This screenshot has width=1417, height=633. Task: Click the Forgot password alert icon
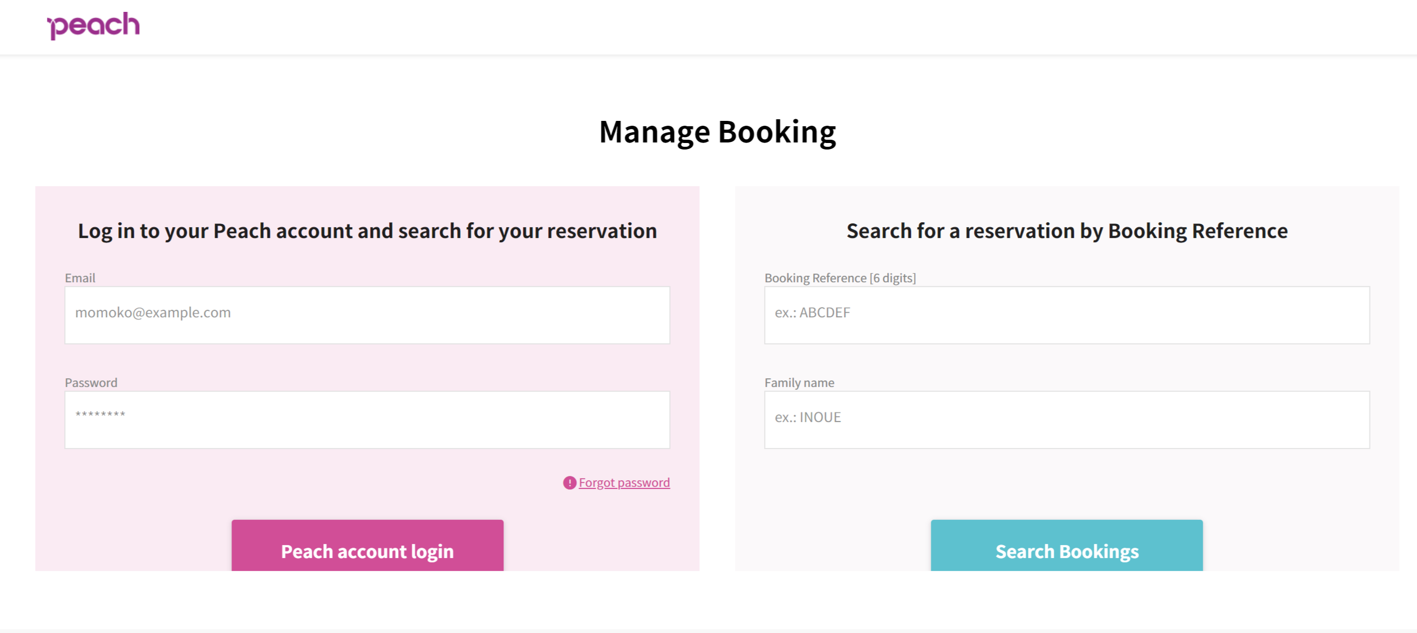(x=569, y=482)
